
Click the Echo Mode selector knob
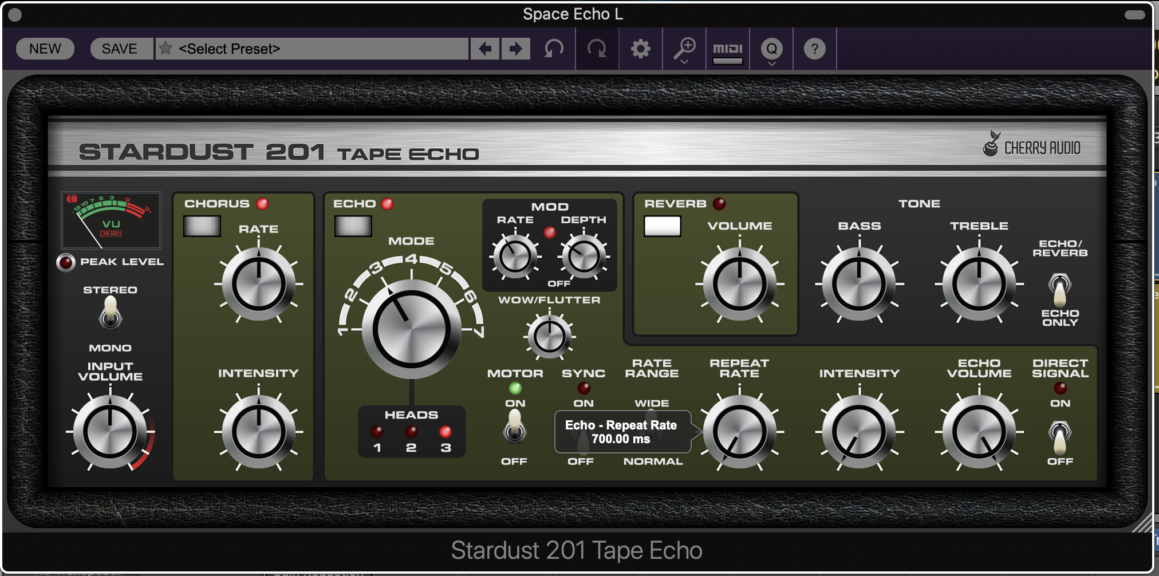[x=411, y=330]
